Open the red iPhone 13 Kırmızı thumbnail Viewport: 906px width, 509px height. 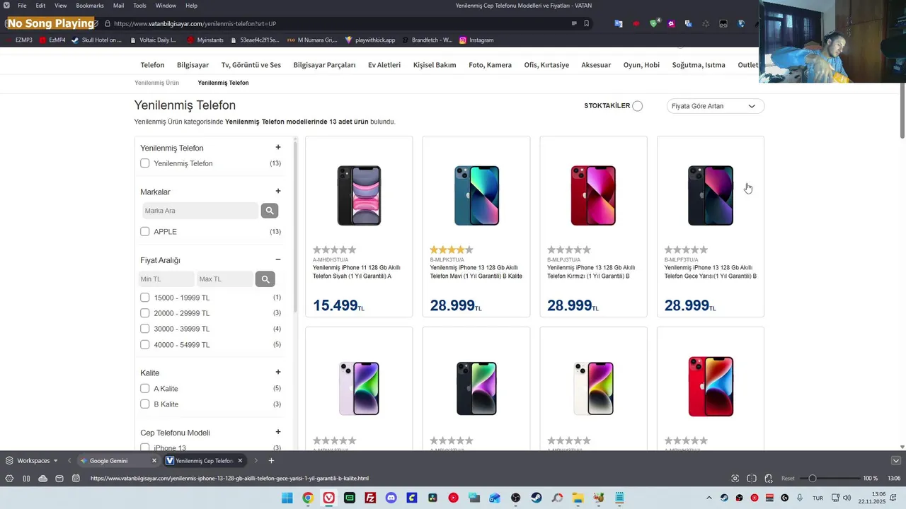point(593,196)
